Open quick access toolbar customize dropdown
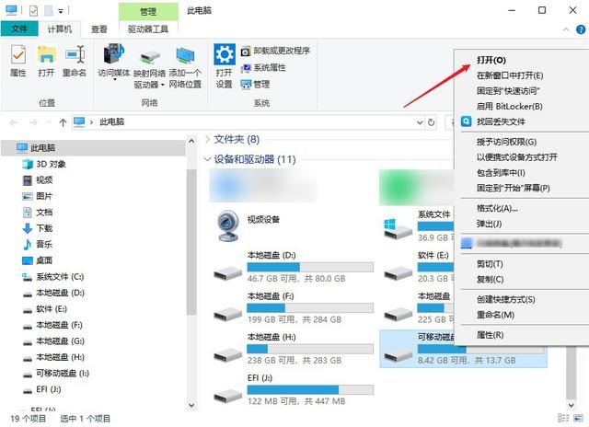This screenshot has width=589, height=427. point(61,11)
